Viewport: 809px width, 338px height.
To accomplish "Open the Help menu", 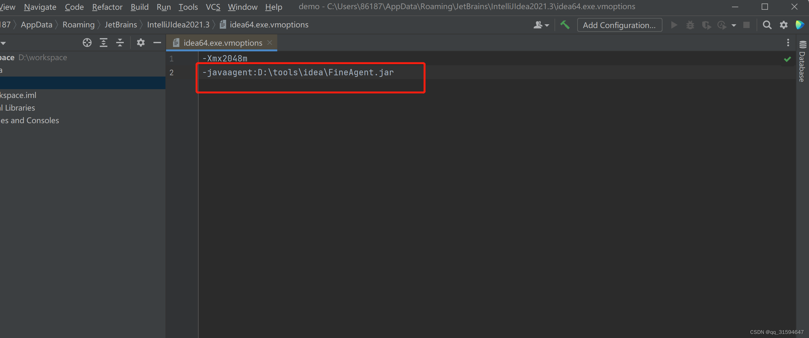I will pyautogui.click(x=273, y=7).
